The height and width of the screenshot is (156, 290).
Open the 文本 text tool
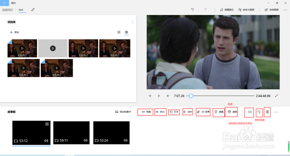tap(174, 112)
